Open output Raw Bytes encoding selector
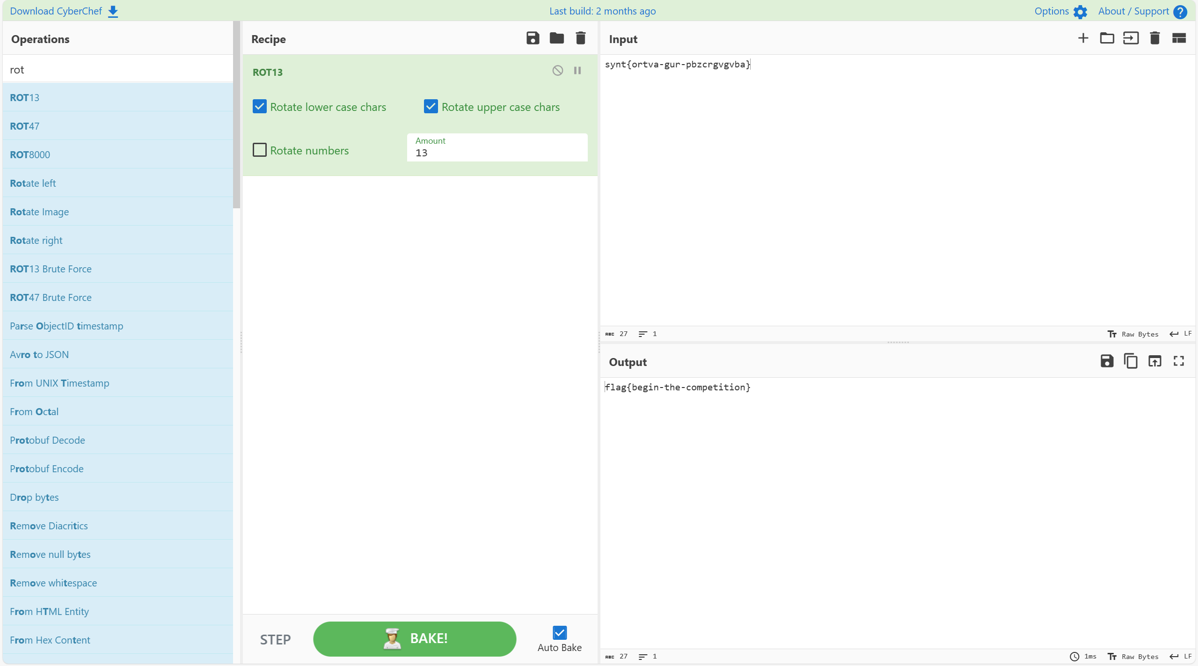Screen dimensions: 1198x666 1133,657
